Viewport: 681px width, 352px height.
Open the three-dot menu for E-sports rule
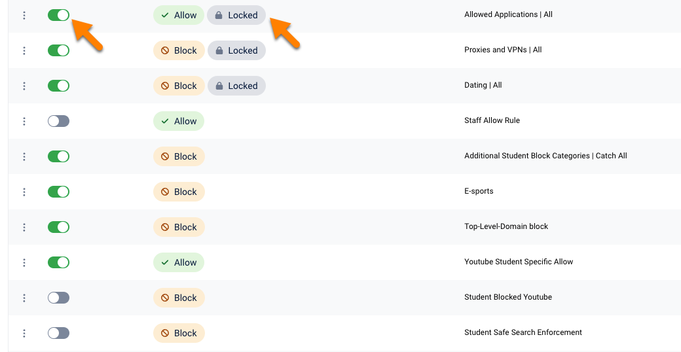point(24,192)
